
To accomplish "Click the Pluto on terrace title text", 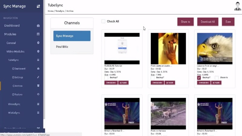I will (158, 131).
